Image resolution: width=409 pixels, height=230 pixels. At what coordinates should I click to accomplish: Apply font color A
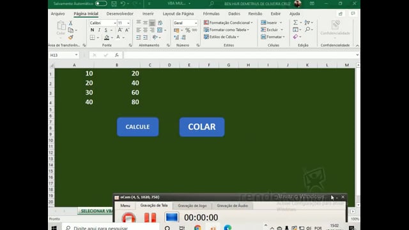coord(118,38)
